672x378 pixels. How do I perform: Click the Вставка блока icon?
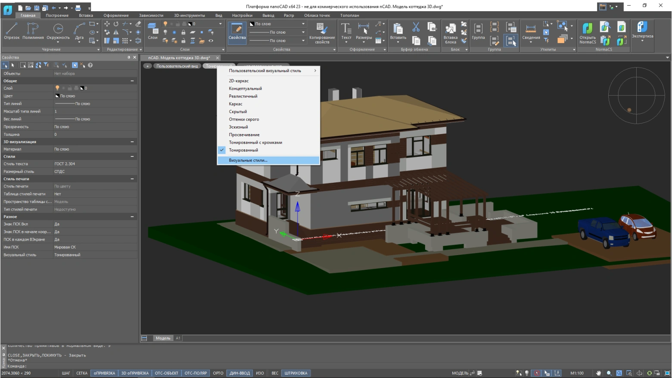(450, 33)
